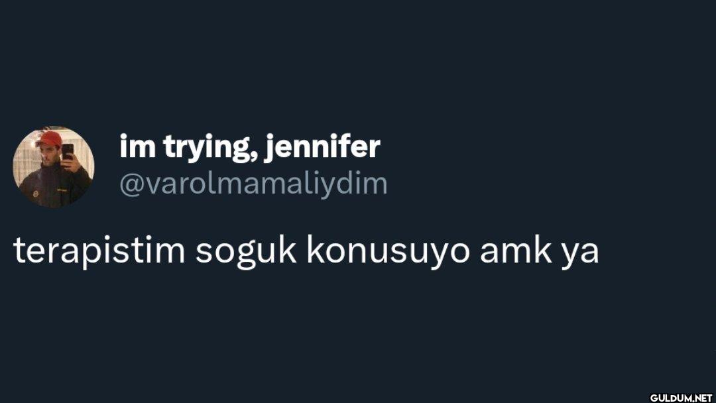Click the word 'terapistim' in the tweet
Viewport: 716px width, 403px height.
[99, 251]
